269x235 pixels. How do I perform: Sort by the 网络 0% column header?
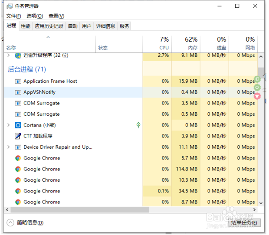[x=243, y=44]
